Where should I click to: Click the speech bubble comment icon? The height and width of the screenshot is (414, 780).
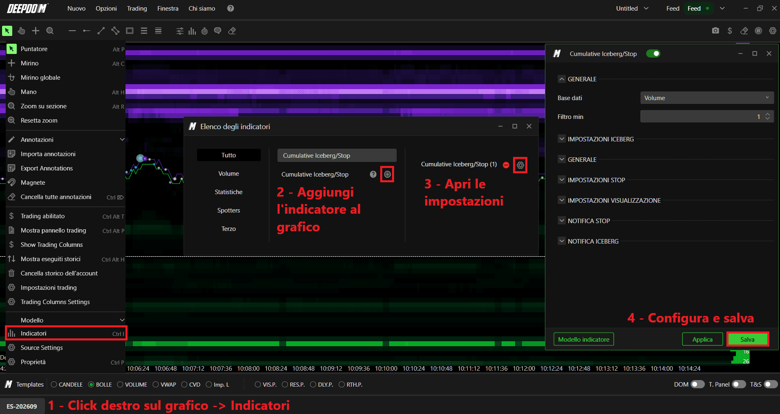218,31
